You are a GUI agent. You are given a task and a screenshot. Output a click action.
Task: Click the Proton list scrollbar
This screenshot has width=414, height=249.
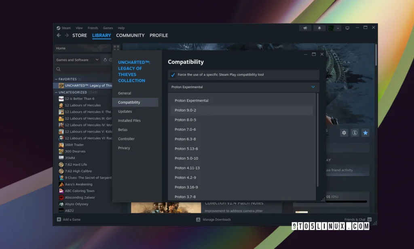tap(317, 140)
